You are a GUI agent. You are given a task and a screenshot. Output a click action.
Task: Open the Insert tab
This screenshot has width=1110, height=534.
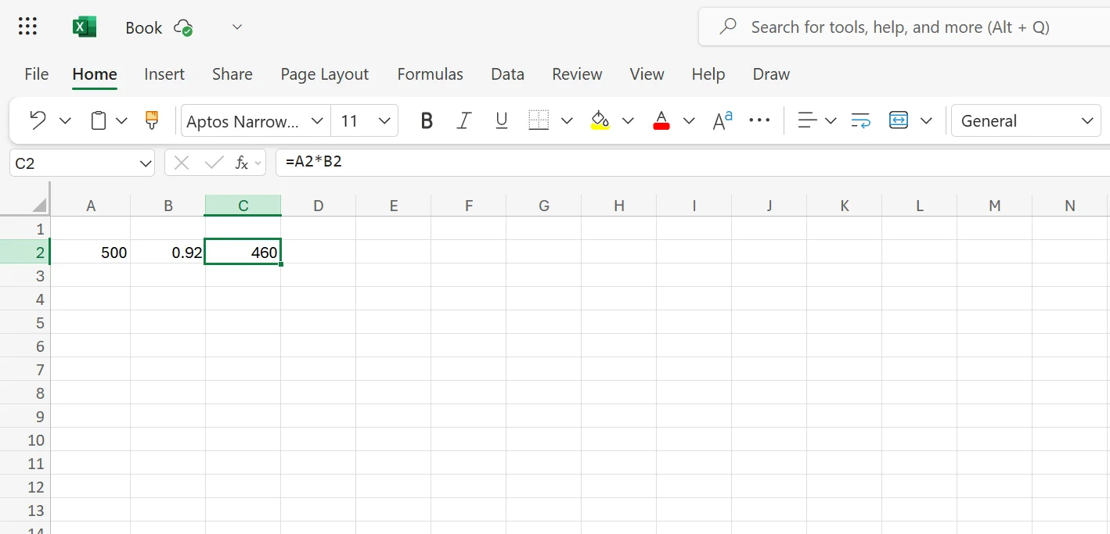tap(164, 74)
